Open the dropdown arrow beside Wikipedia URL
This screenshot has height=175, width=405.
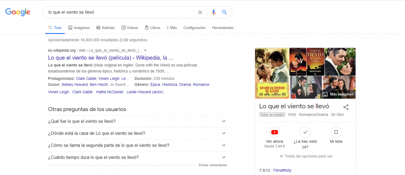[145, 50]
